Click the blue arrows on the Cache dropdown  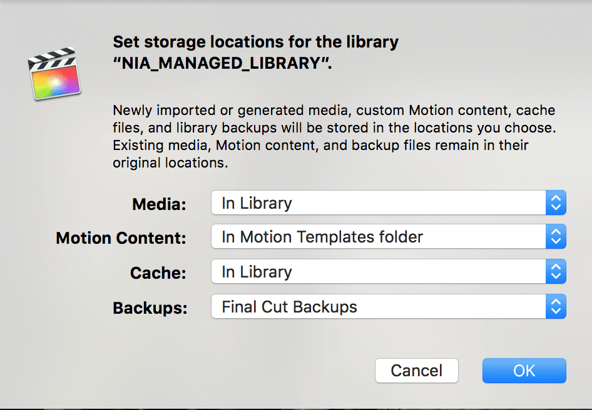tap(556, 271)
